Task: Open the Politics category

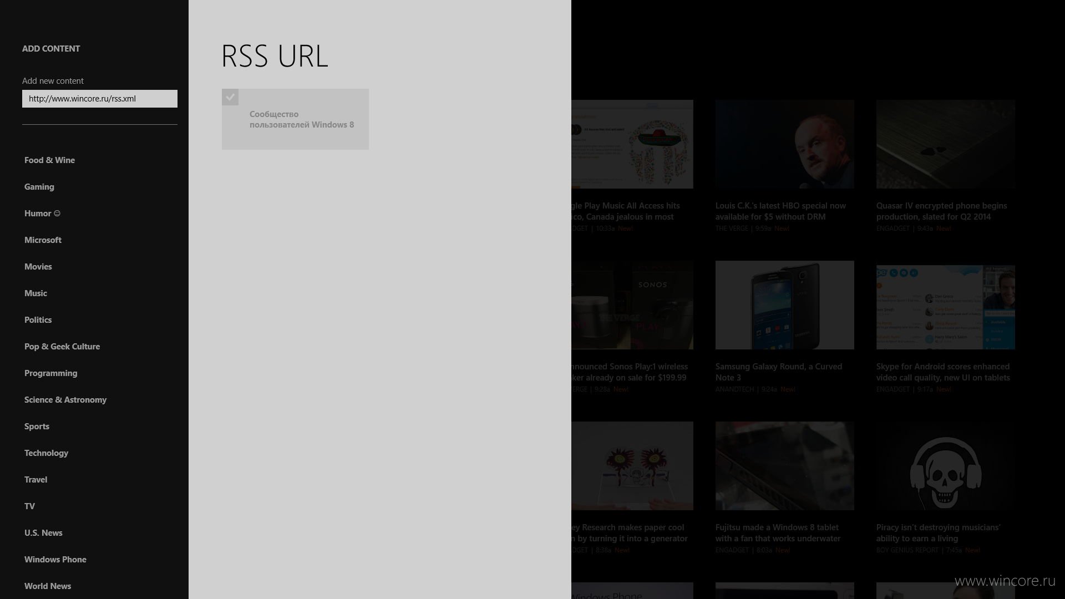Action: pos(38,320)
